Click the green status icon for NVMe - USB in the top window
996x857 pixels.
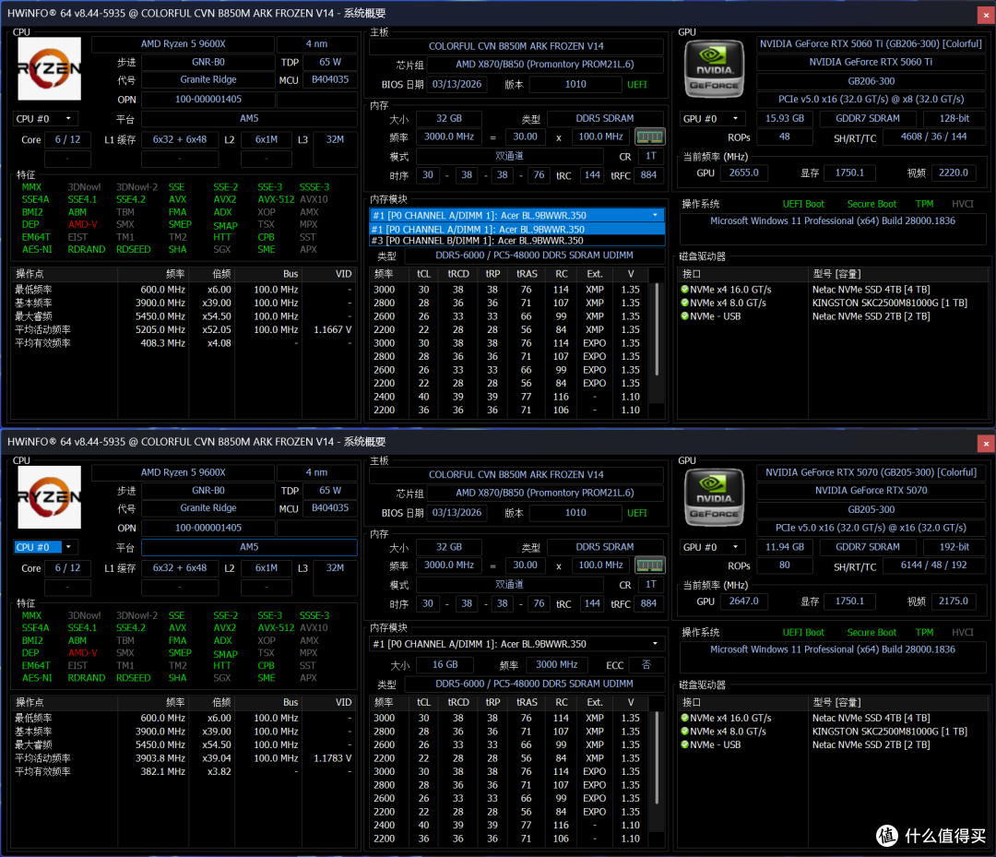point(684,315)
